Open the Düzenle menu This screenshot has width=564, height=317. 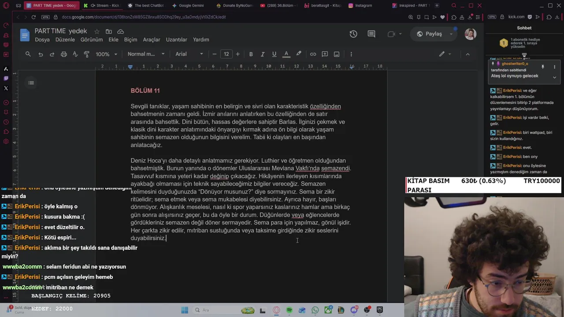click(x=65, y=40)
